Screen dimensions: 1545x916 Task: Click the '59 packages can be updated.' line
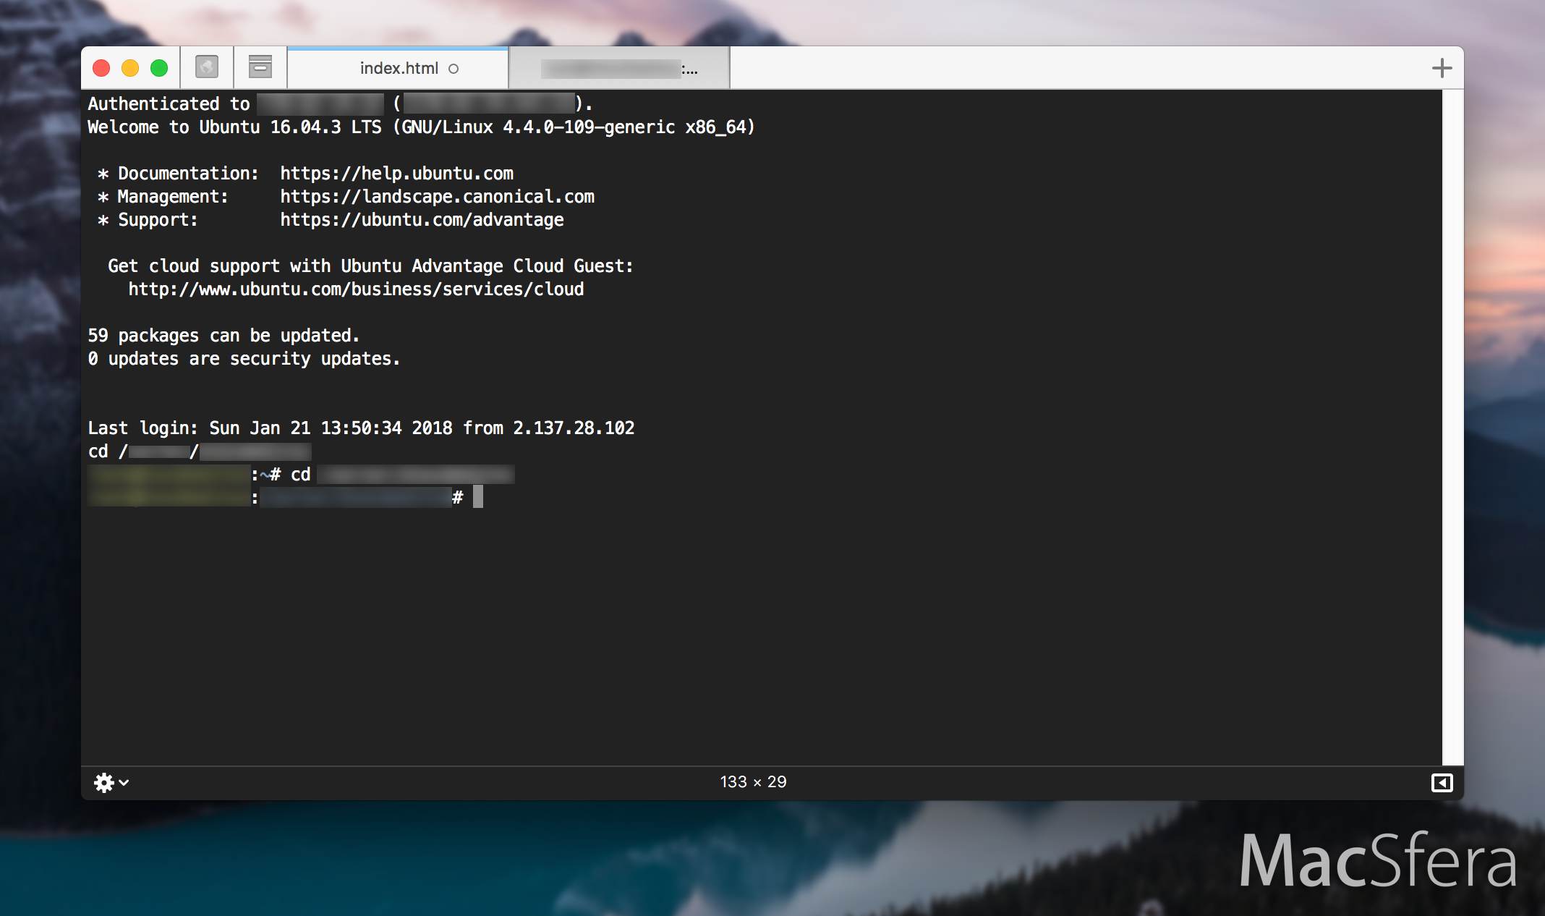[224, 336]
